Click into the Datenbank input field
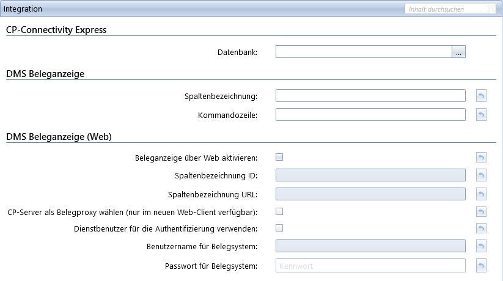The image size is (503, 281). (364, 52)
